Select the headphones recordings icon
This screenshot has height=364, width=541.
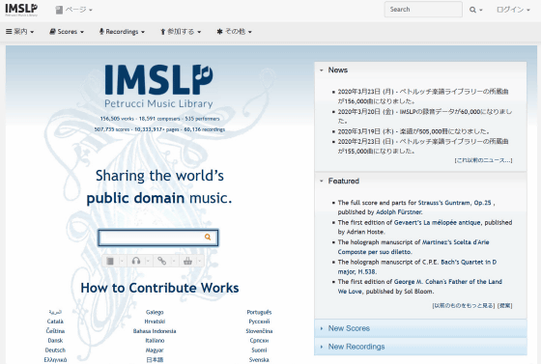[x=136, y=261]
